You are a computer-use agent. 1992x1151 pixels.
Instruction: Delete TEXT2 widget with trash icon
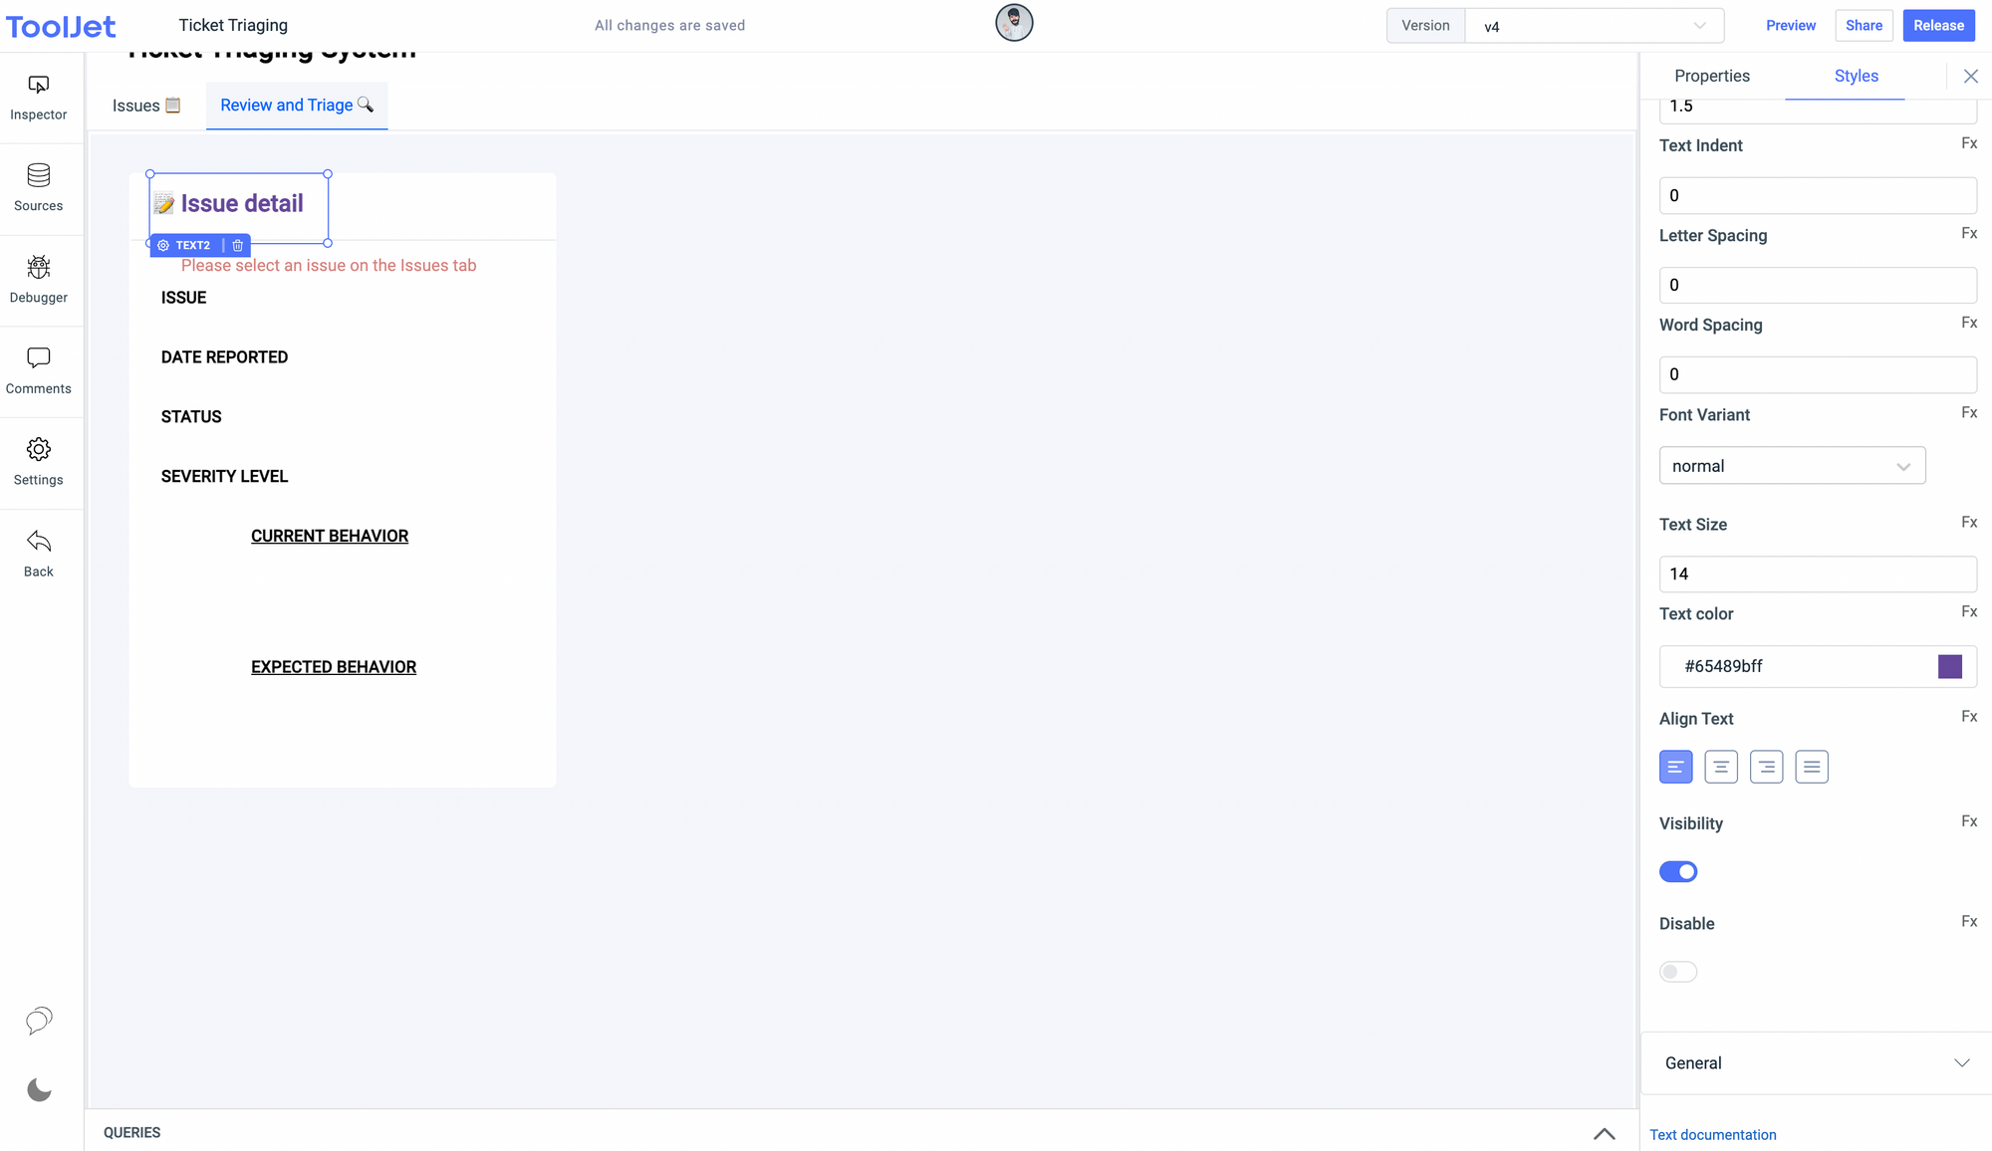point(238,245)
